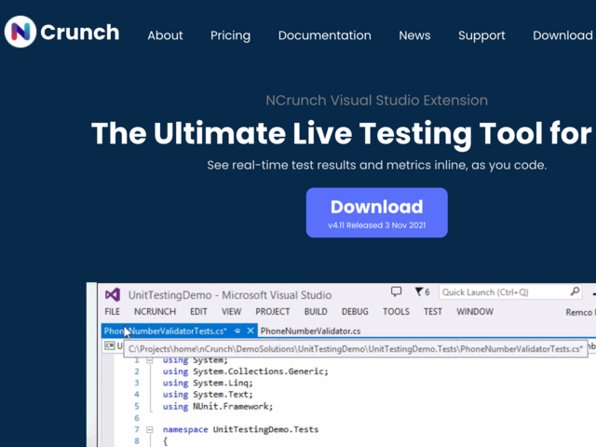The width and height of the screenshot is (596, 447).
Task: Open the VIEW menu
Action: 231,312
